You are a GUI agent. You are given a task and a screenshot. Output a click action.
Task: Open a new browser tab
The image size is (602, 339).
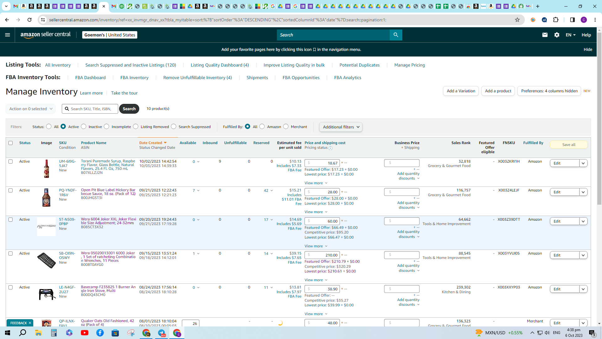point(538,6)
